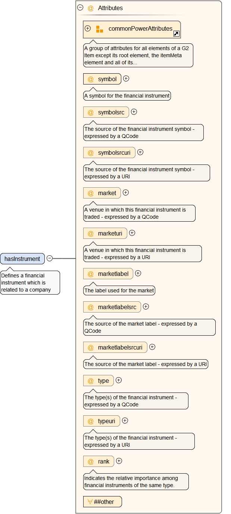The image size is (231, 514).
Task: Select the ##other wildcard attribute
Action: 103,502
